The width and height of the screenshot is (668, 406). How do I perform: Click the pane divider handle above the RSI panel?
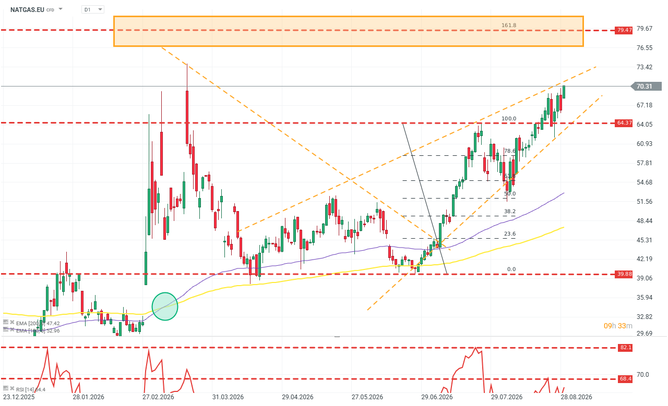pyautogui.click(x=337, y=337)
